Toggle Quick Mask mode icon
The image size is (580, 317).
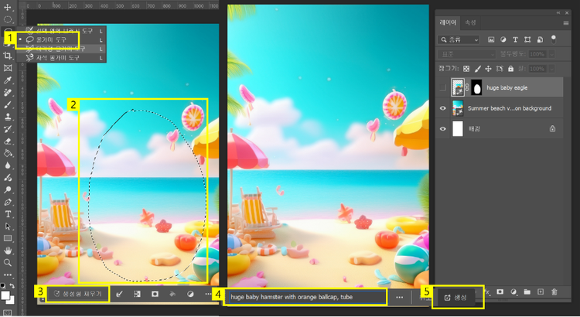tap(8, 313)
